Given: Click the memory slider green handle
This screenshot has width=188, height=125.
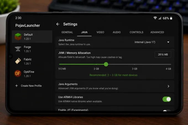Looking at the screenshot, I should (106, 64).
